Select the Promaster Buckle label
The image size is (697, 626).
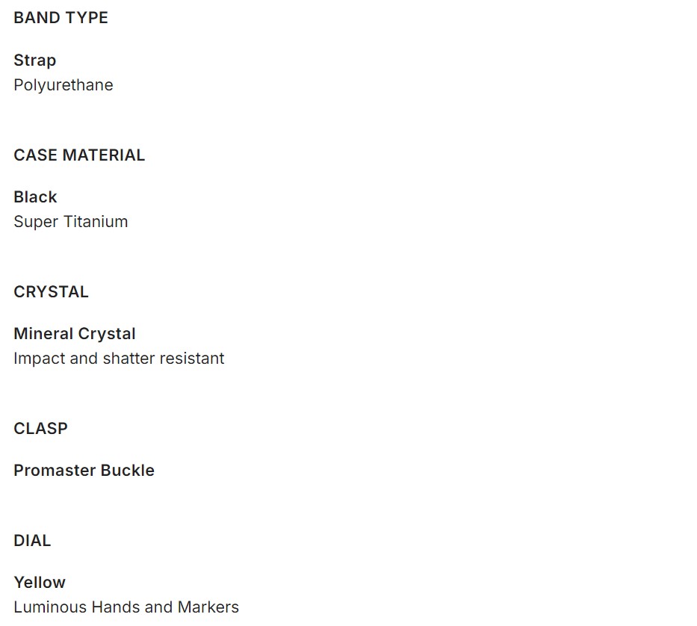coord(84,471)
